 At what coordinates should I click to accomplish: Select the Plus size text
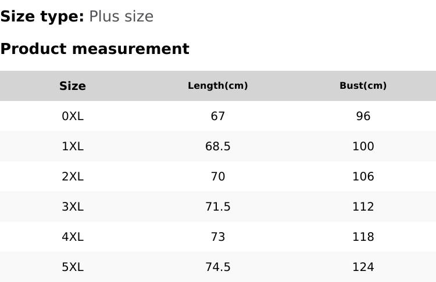point(121,16)
